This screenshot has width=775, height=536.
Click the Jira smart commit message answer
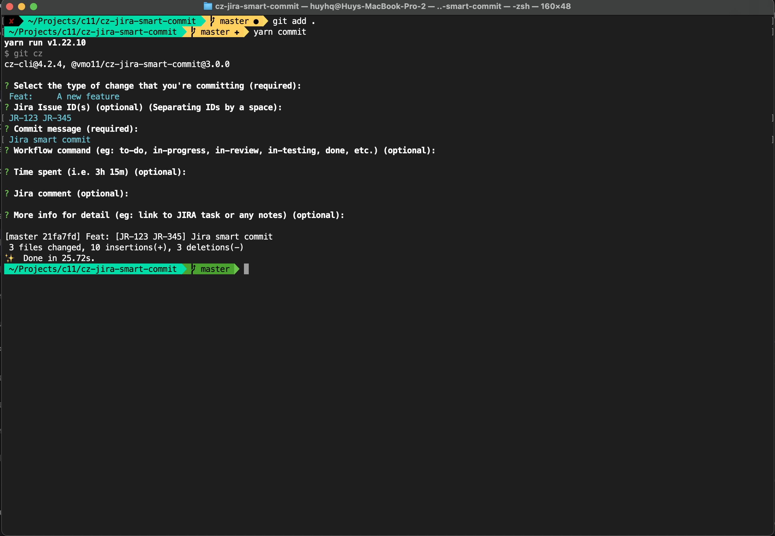click(x=49, y=140)
